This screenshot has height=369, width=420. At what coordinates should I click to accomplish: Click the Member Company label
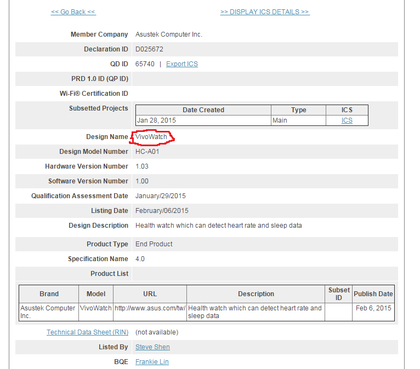(99, 34)
